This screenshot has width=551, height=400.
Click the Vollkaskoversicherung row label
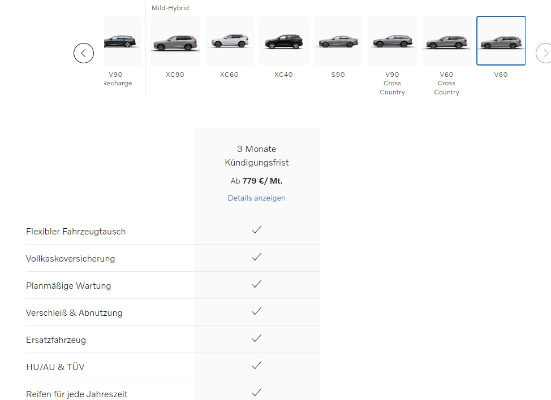(x=71, y=259)
